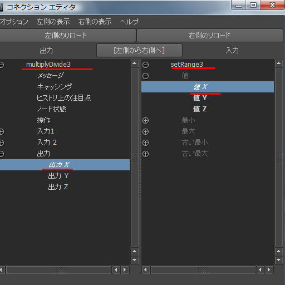Click up arrow of left list scrollbar
The image size is (285, 285).
click(135, 64)
